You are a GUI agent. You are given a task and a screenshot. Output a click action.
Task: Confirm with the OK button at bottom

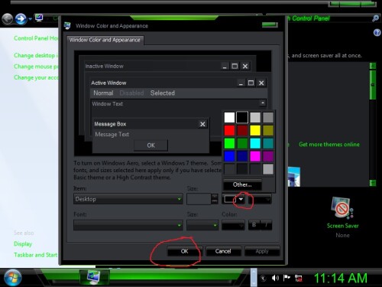[185, 251]
